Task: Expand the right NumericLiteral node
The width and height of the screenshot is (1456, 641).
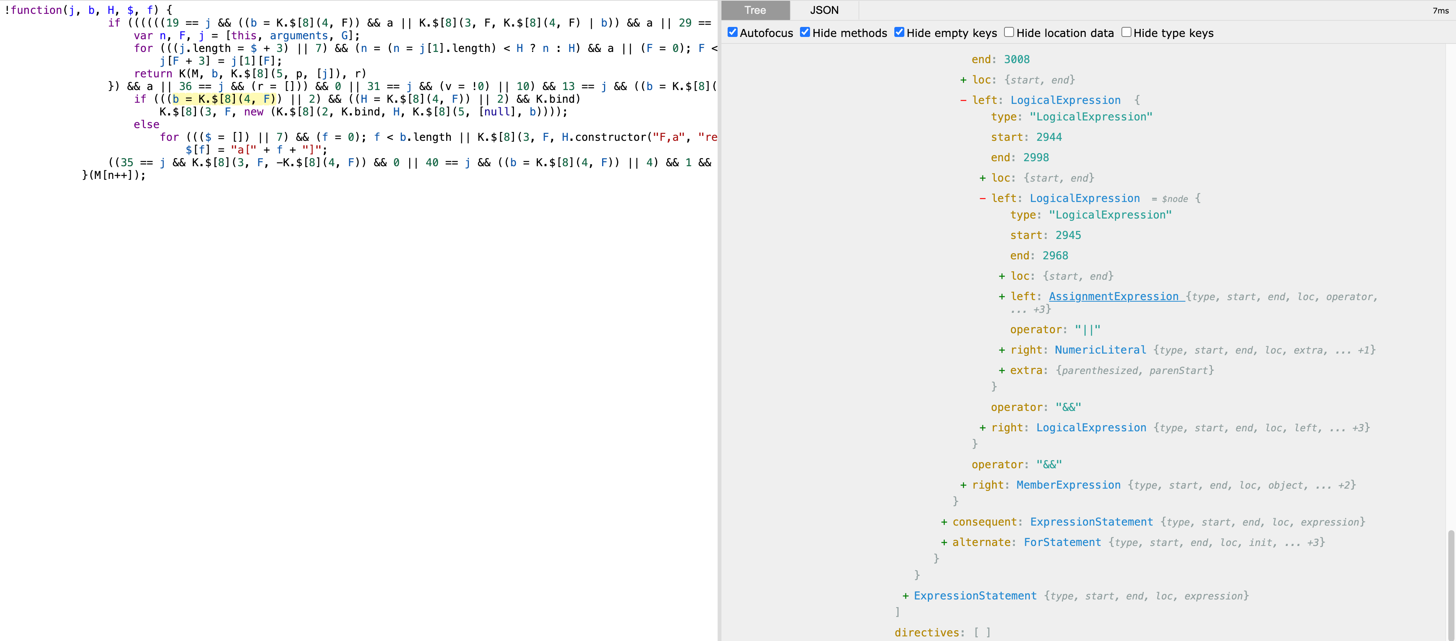Action: tap(1002, 351)
